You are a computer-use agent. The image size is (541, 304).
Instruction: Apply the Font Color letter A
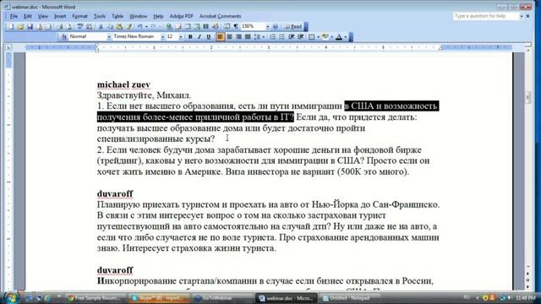[x=339, y=36]
